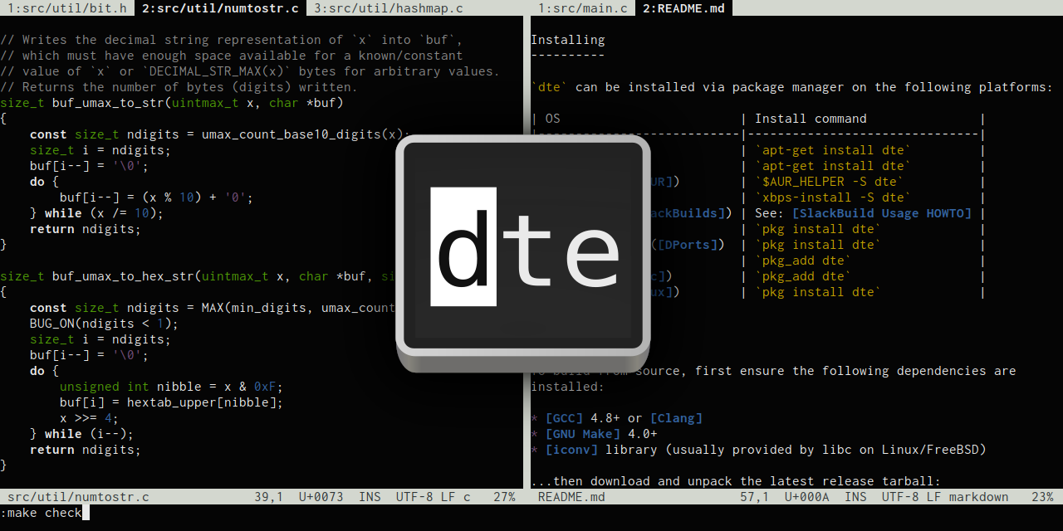
Task: Click the 'x >>= 4;' line
Action: (x=89, y=418)
